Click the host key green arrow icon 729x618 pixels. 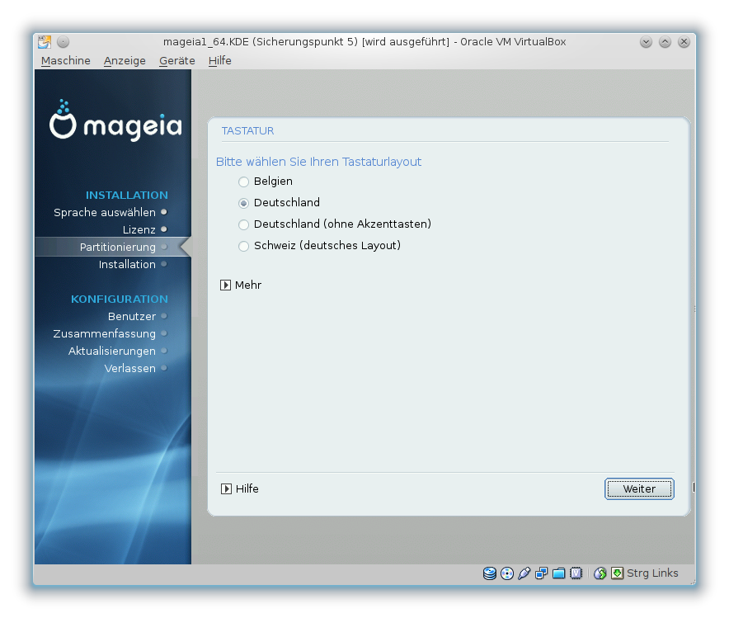617,573
